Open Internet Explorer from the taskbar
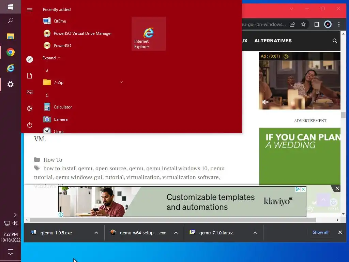 point(11,68)
